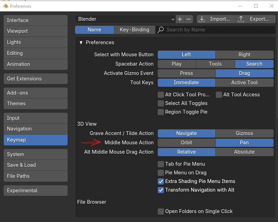The height and width of the screenshot is (222, 278).
Task: Add a new keymap preset with plus icon
Action: tap(180, 19)
